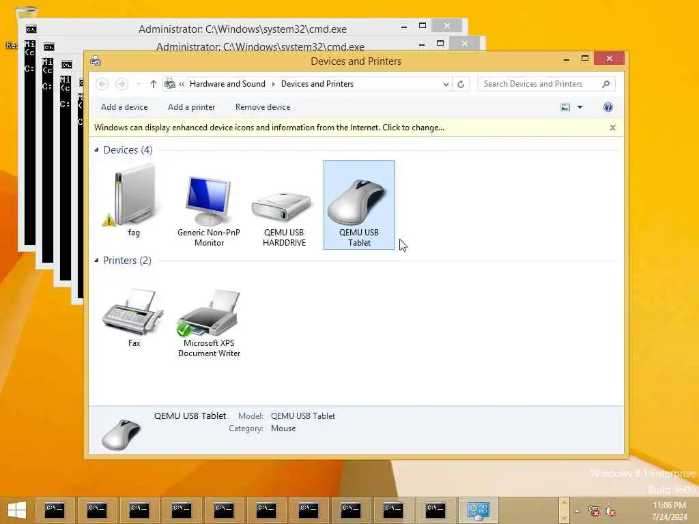Select the Generic Non-PnP Monitor device
699x524 pixels.
click(209, 206)
